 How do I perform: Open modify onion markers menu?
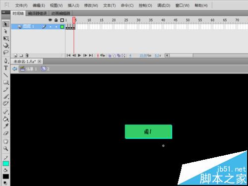point(124,56)
